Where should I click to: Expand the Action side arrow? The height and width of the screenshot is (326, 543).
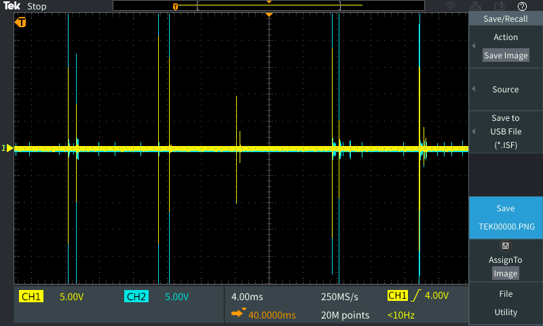coord(473,46)
